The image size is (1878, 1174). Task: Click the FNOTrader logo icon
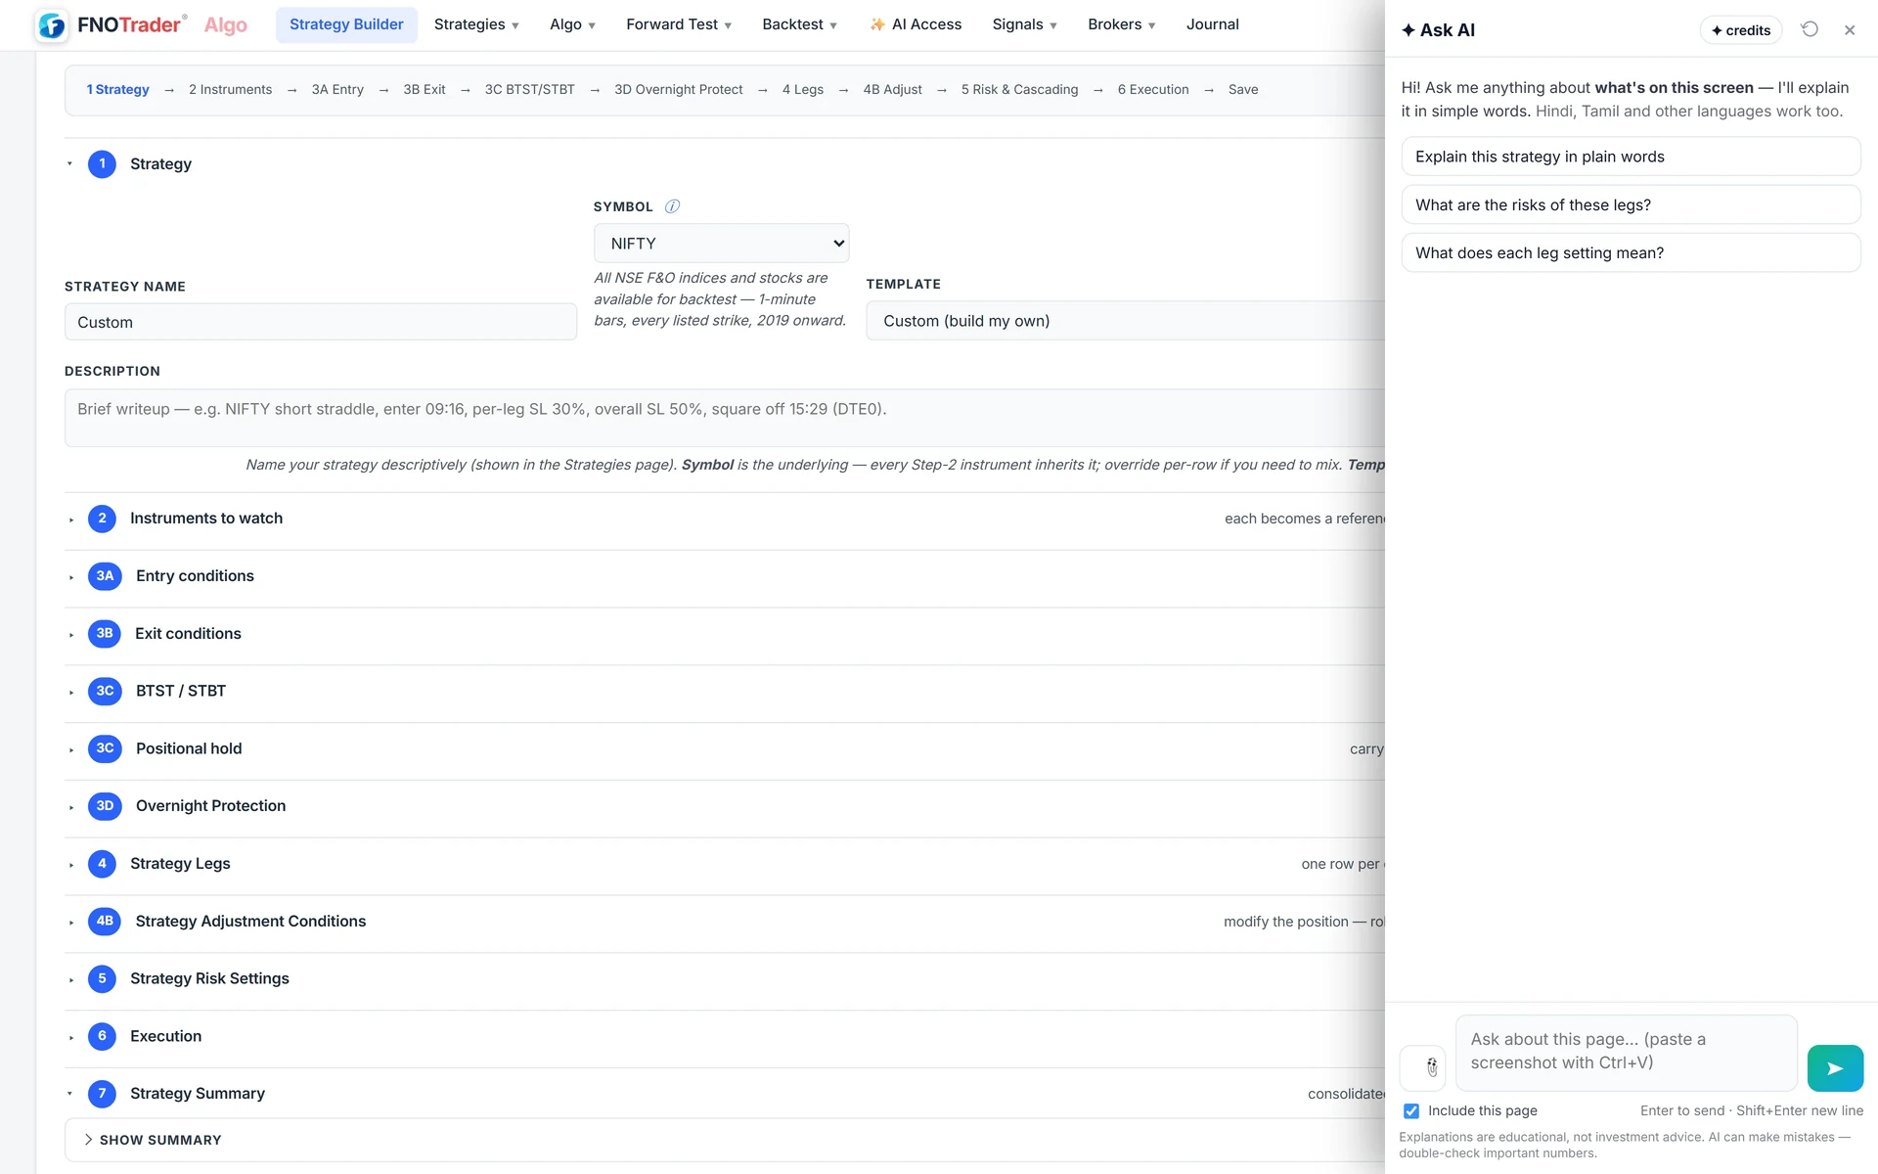[x=52, y=25]
